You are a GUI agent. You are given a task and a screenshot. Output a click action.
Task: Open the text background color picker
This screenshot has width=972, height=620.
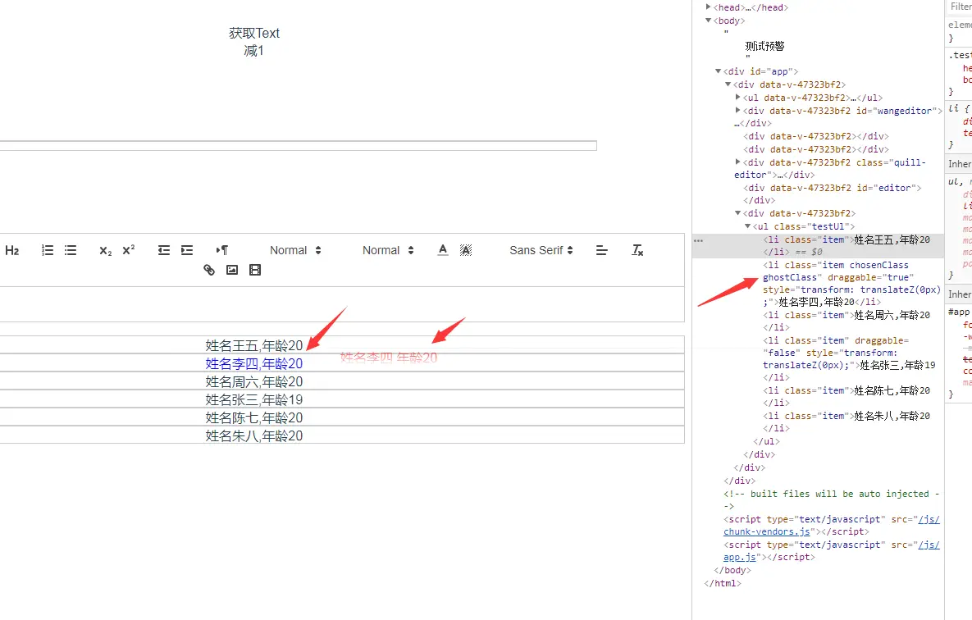tap(466, 250)
